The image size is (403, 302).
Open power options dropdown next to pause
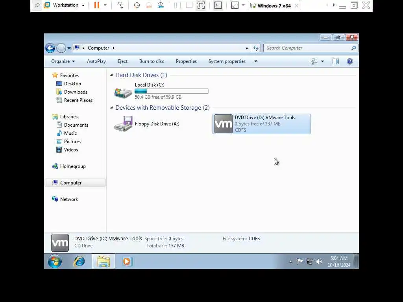point(105,6)
